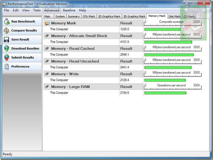Click the Submit Results button label
Screen dimensions: 213x160
(23, 57)
